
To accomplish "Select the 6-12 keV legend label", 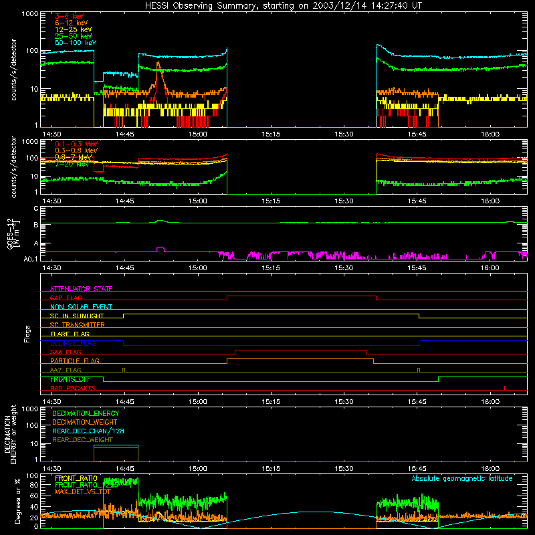I will (72, 23).
